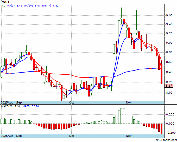This screenshot has height=142, width=177.
Task: Select the EMA(7) indicator label
Action: click(x=47, y=6)
